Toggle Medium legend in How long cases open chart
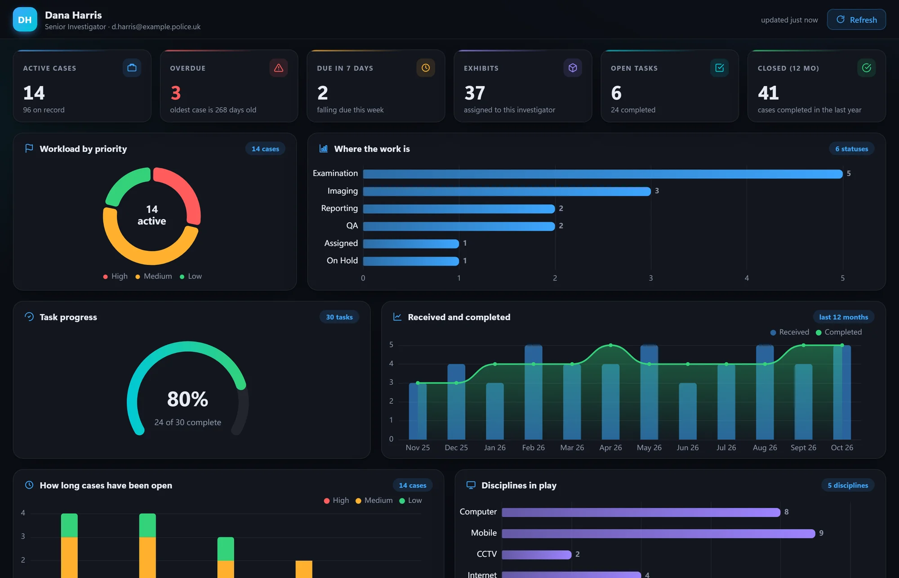Screen dimensions: 899x578 (x=374, y=501)
